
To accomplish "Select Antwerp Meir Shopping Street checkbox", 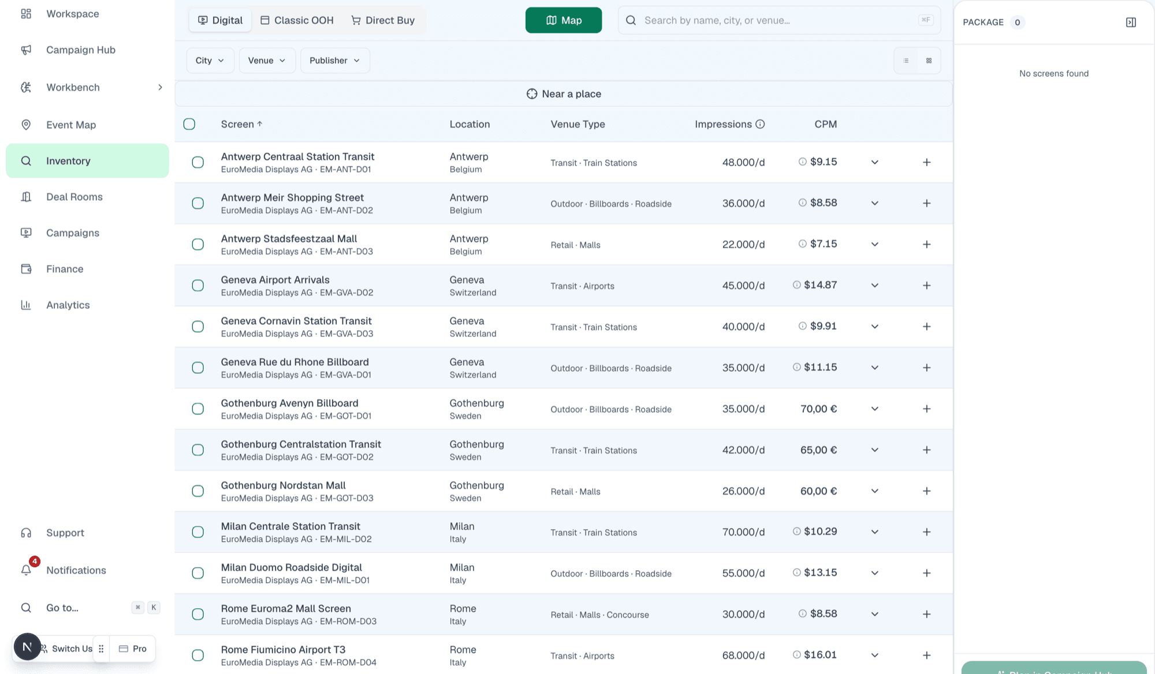I will click(x=198, y=203).
